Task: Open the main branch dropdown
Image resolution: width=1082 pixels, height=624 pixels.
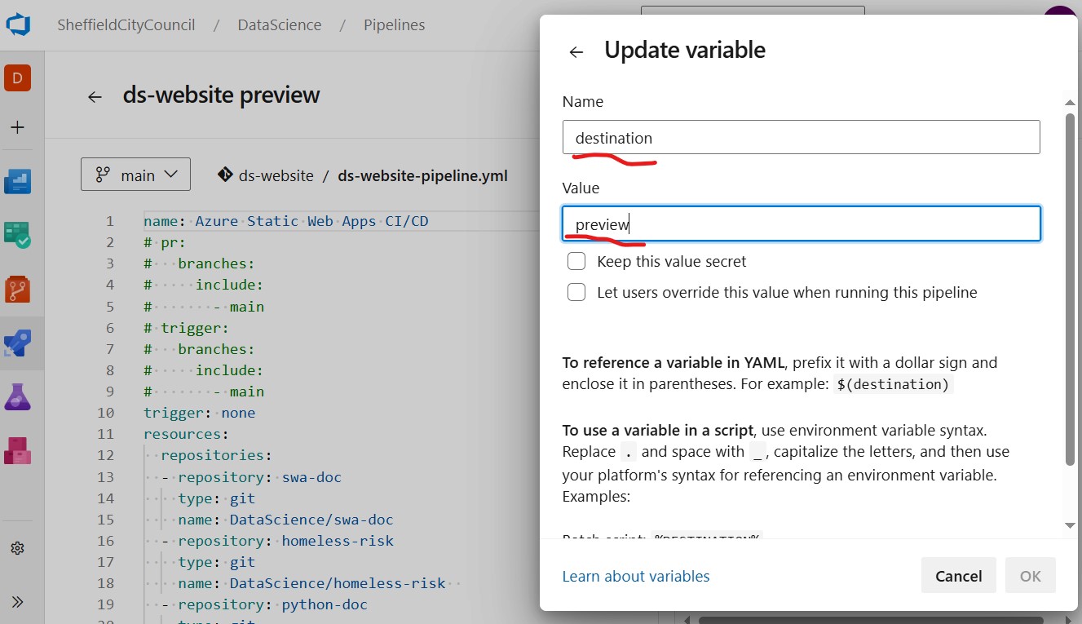Action: pyautogui.click(x=135, y=175)
